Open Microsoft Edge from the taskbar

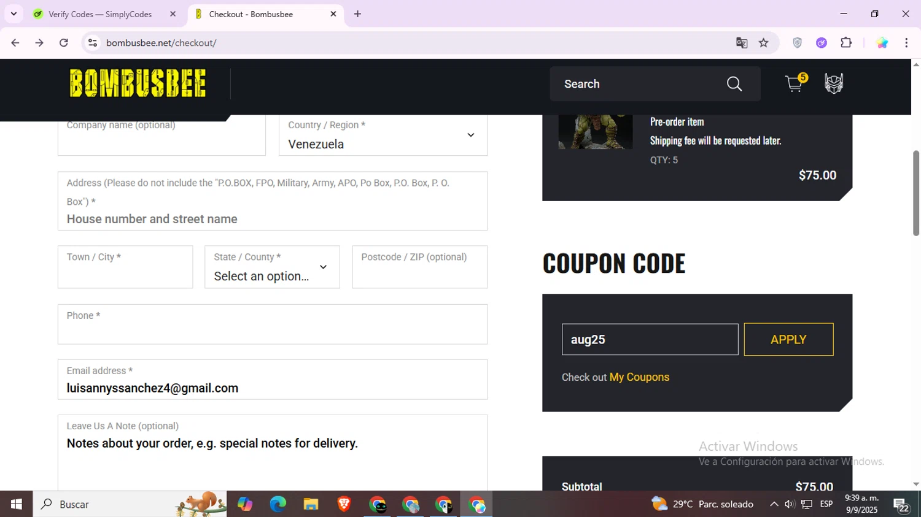[x=278, y=504]
